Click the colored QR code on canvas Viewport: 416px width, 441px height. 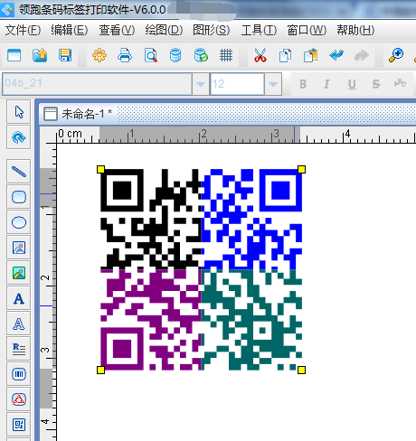[201, 269]
